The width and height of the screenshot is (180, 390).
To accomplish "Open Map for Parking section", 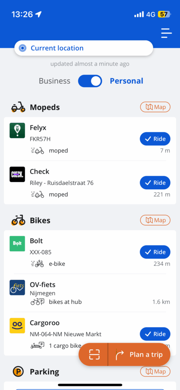I will pos(155,372).
